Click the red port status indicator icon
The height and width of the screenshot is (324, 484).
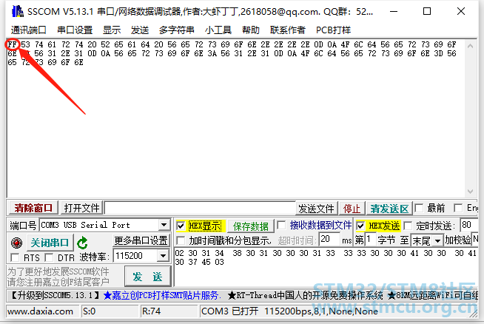click(16, 243)
